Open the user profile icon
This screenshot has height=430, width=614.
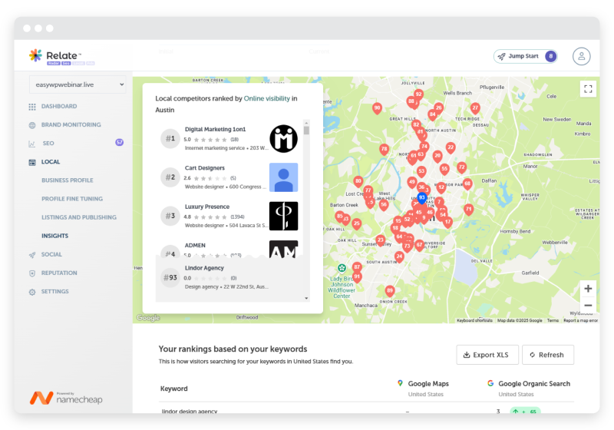[581, 56]
